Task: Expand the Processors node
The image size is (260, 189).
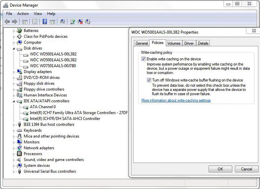Action: (x=14, y=154)
